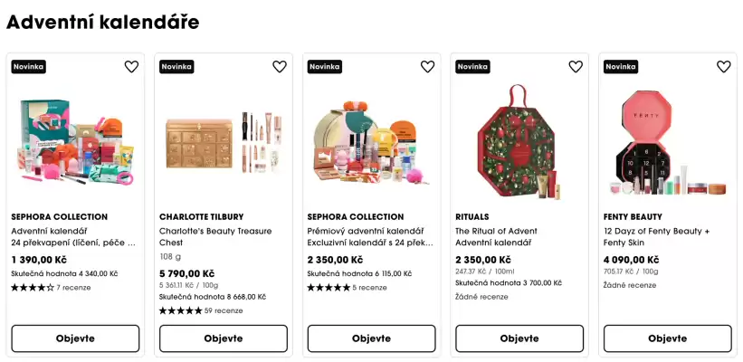Open the Premium Sephora calendar product photo

click(x=371, y=142)
